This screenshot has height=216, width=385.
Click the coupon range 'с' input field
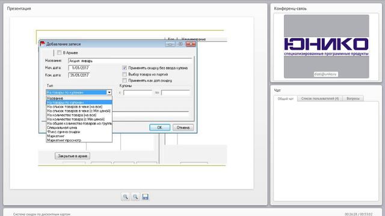pyautogui.click(x=138, y=92)
